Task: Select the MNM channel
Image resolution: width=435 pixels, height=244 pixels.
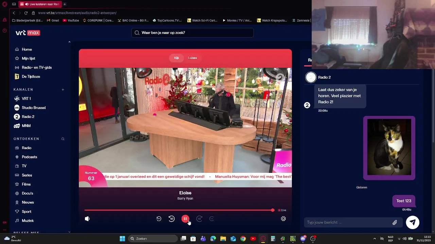Action: tap(26, 126)
